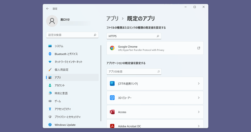This screenshot has width=251, height=132.
Task: Open the user profile avatar icon
Action: pyautogui.click(x=52, y=21)
